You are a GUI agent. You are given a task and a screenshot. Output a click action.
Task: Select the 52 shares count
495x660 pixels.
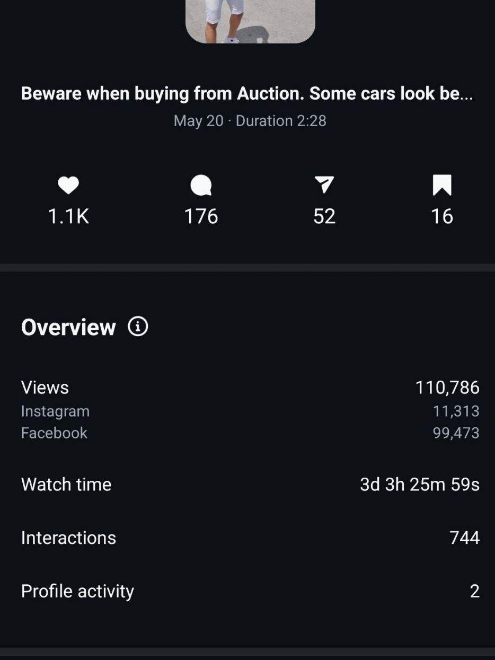(x=324, y=216)
